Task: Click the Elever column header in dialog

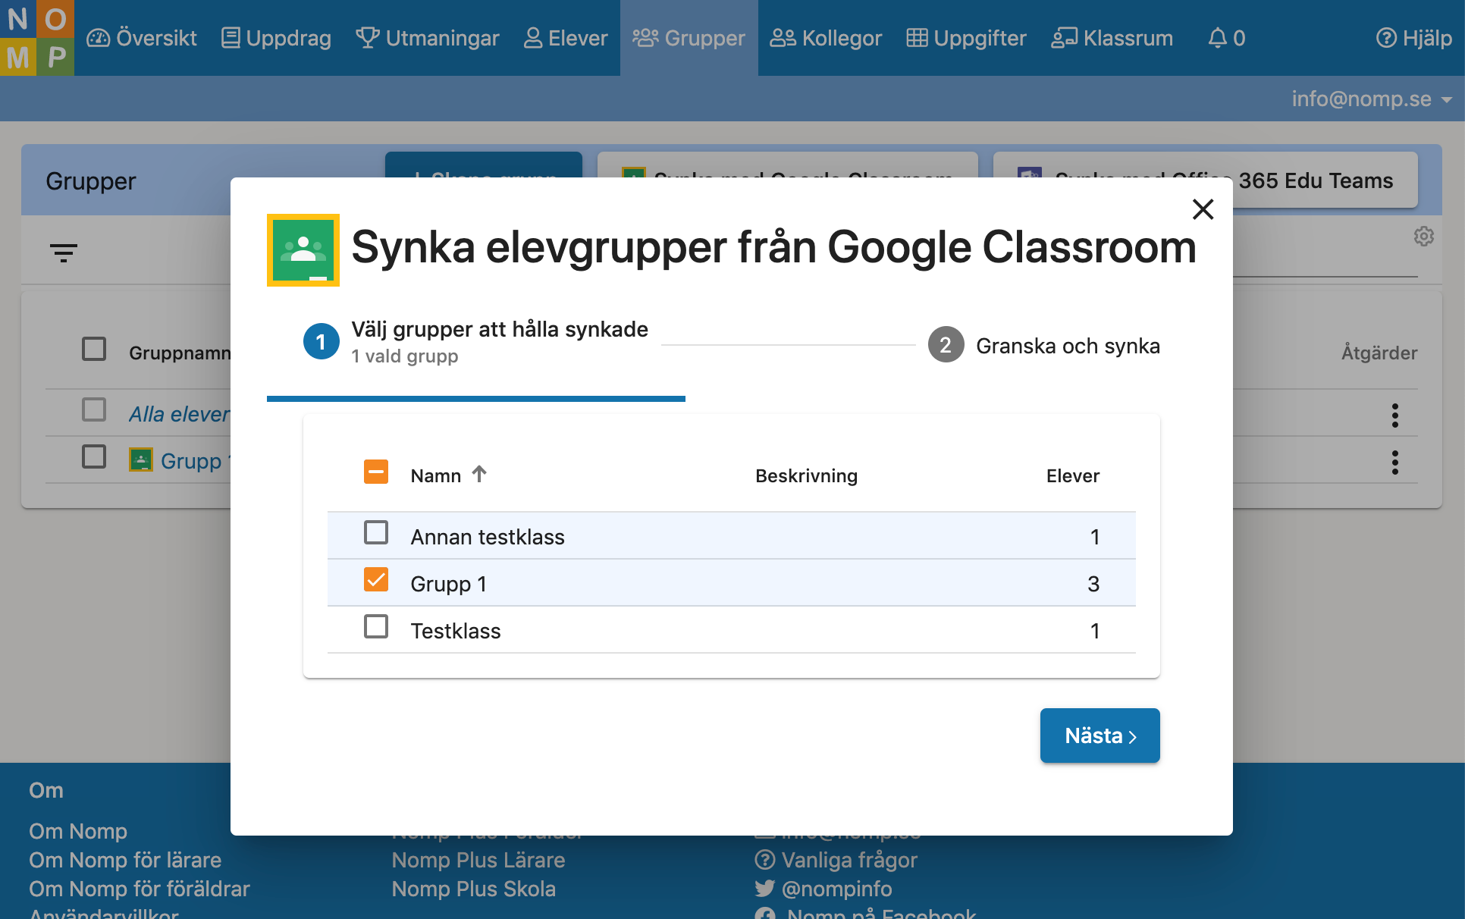Action: 1072,475
